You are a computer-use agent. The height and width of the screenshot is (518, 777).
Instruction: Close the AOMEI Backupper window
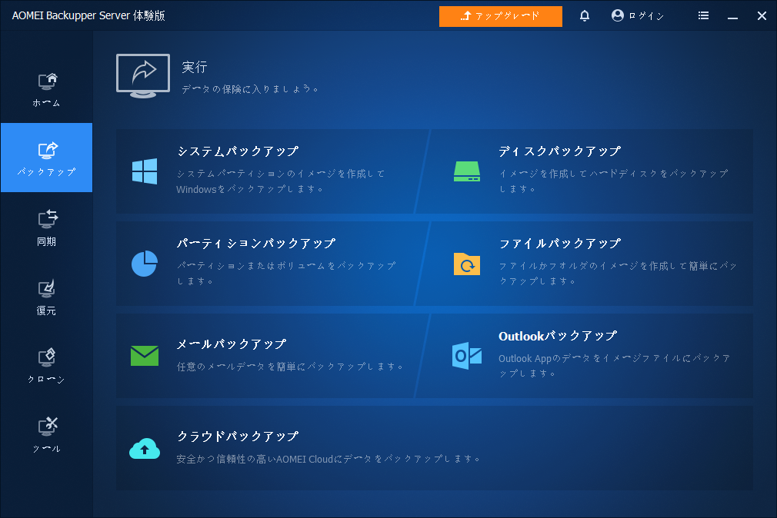[x=762, y=16]
